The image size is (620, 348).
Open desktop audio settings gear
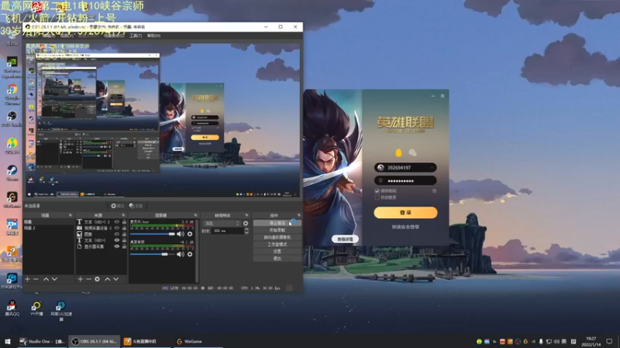pos(190,254)
